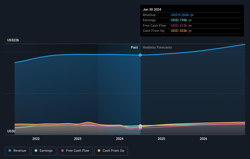Toggle the Earnings series in the legend

(x=44, y=151)
